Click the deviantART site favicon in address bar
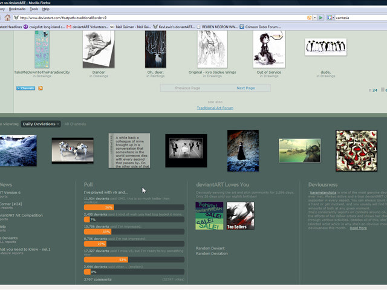Viewport: 387px width, 290px height. click(16, 18)
